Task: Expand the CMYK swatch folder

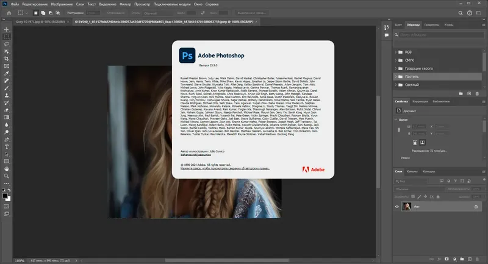Action: [x=396, y=60]
